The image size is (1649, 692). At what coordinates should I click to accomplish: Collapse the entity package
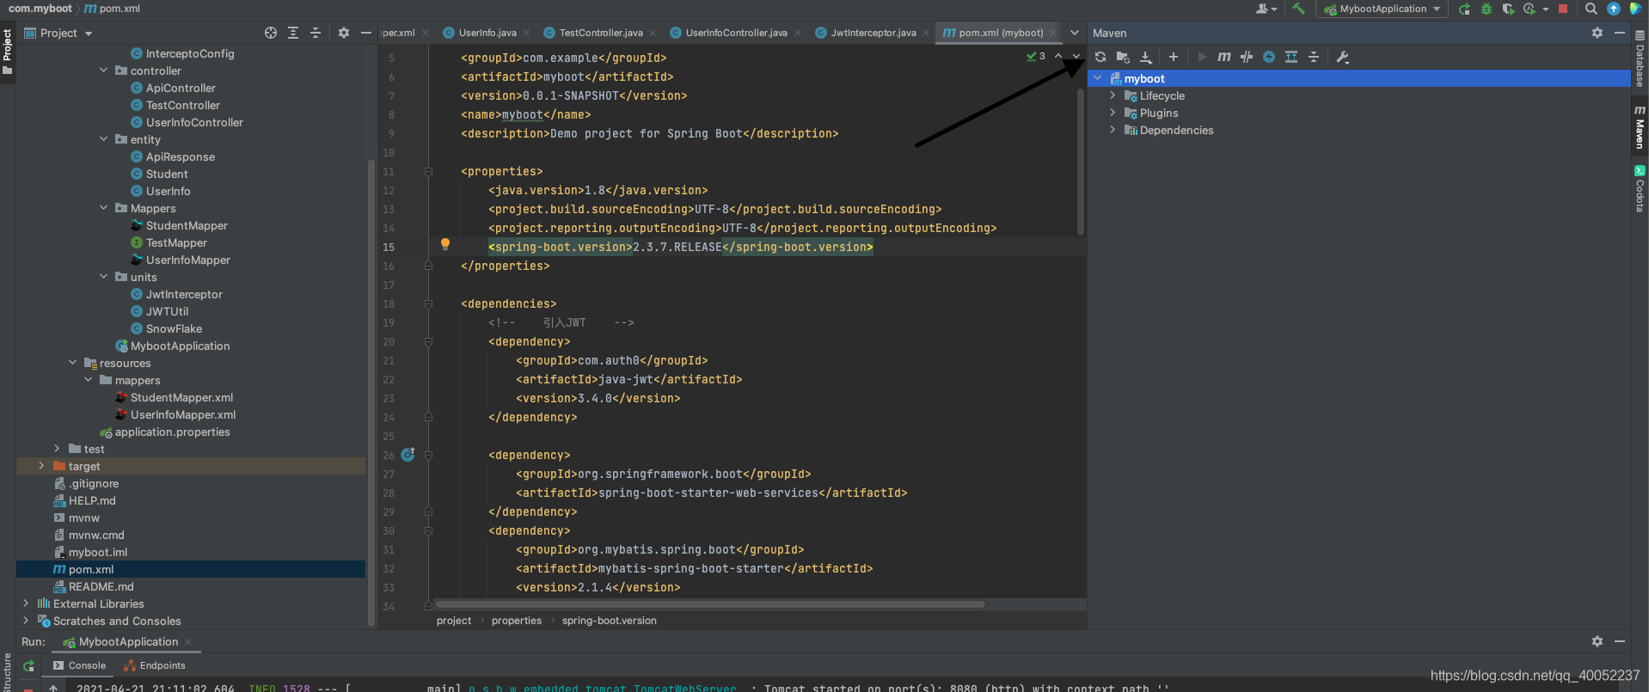[104, 139]
